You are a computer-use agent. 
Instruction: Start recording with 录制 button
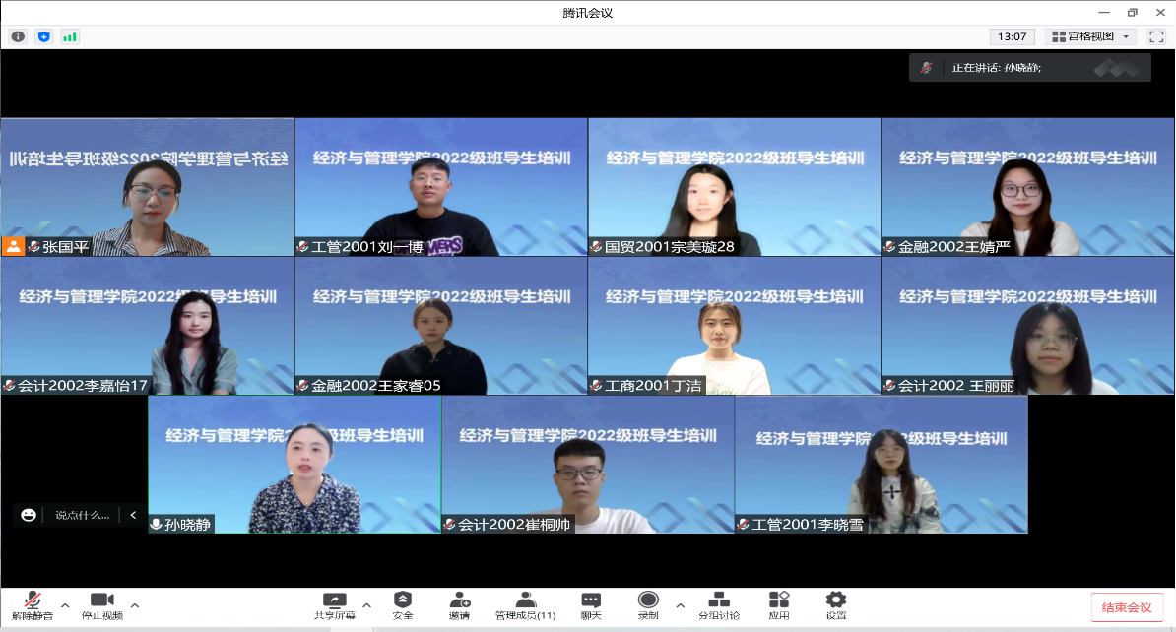coord(648,604)
